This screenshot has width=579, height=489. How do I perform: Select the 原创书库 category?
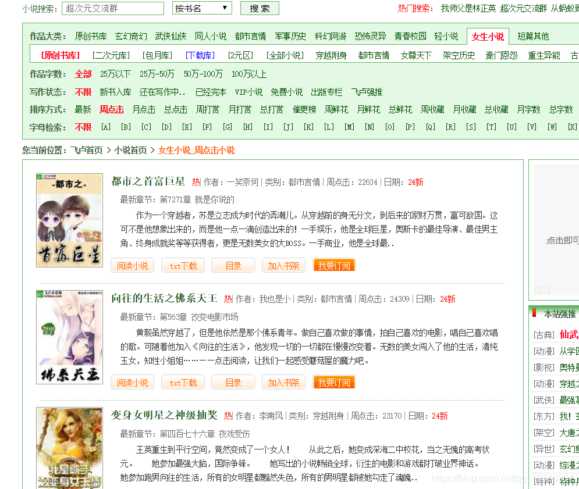click(x=90, y=36)
